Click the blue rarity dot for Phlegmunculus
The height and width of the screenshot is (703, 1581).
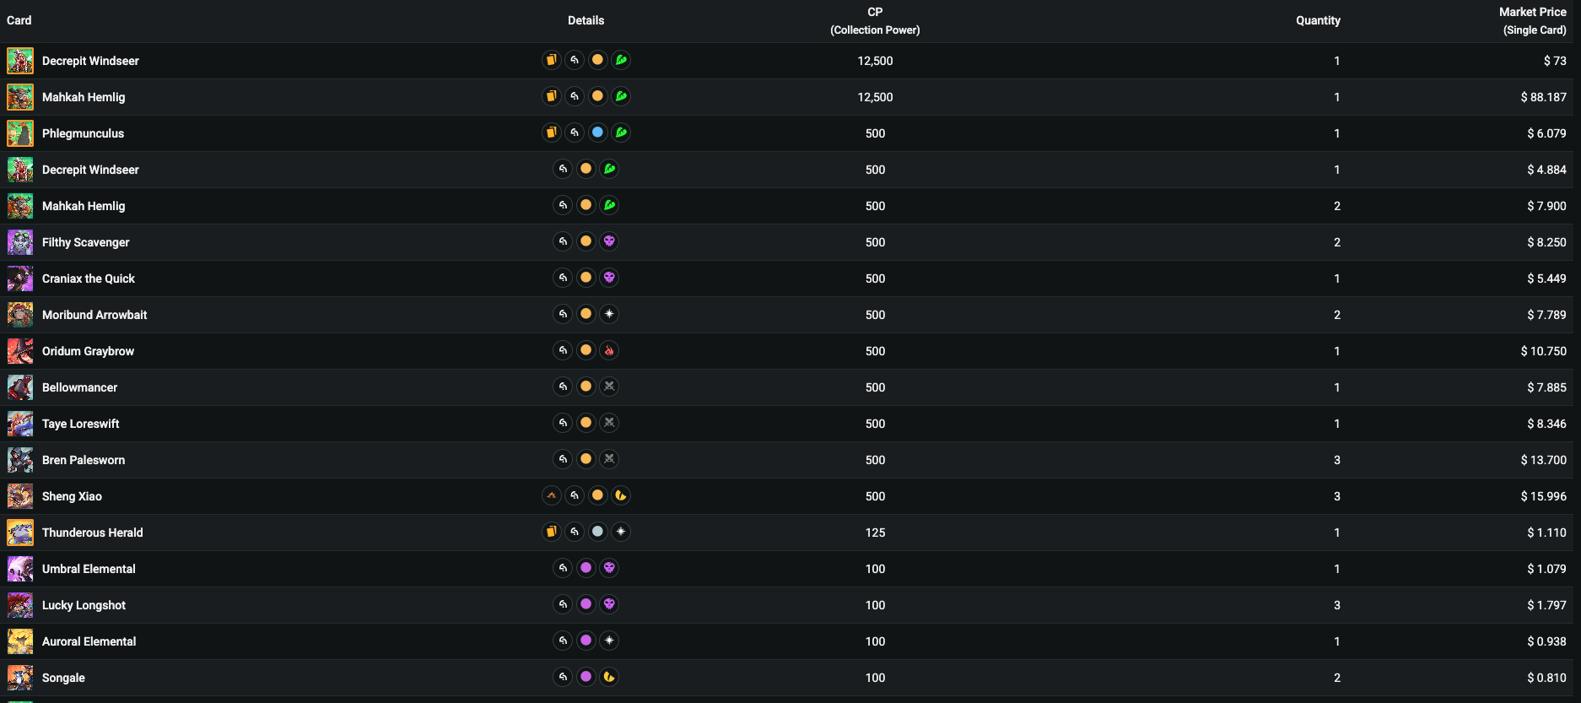597,132
